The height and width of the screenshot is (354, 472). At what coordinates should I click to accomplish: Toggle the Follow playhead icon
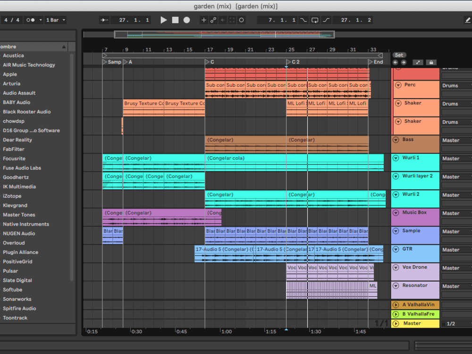coord(104,20)
